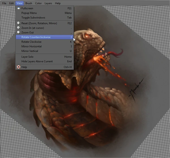Open the Layers menu
This screenshot has height=158, width=170.
48,3
